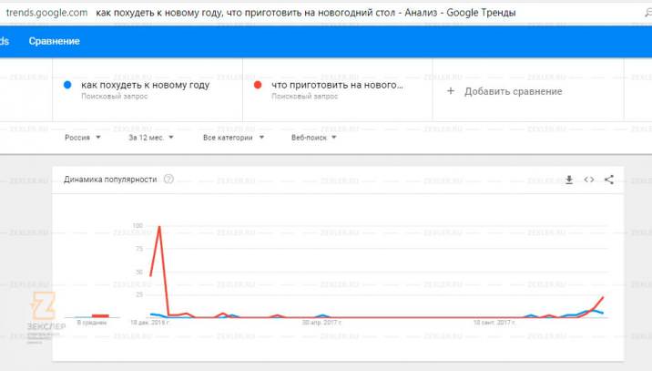Open the За 12 мес. time range dropdown
652x371 pixels.
151,138
